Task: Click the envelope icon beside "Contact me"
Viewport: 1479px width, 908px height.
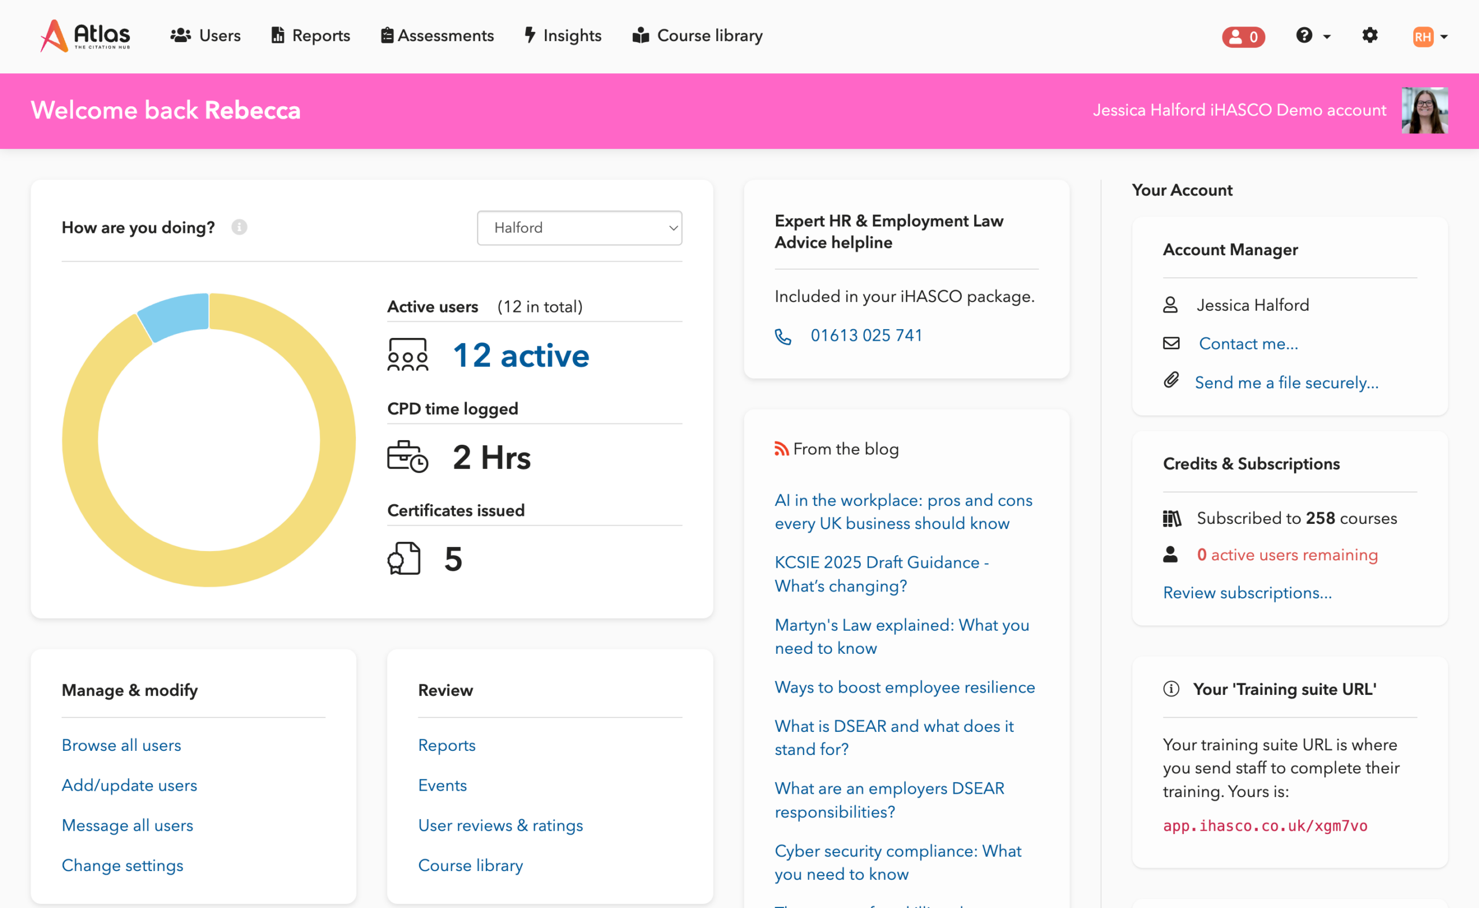Action: (x=1170, y=343)
